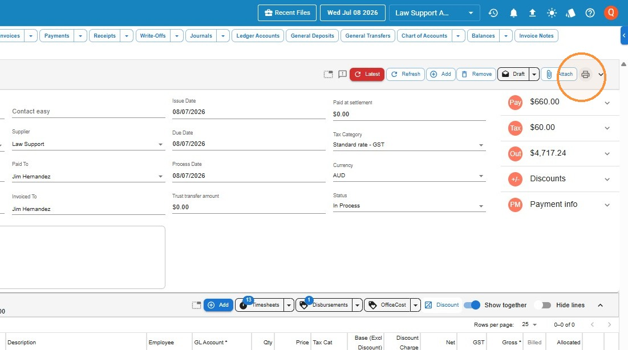Open the Invoice Notes tab

[536, 36]
